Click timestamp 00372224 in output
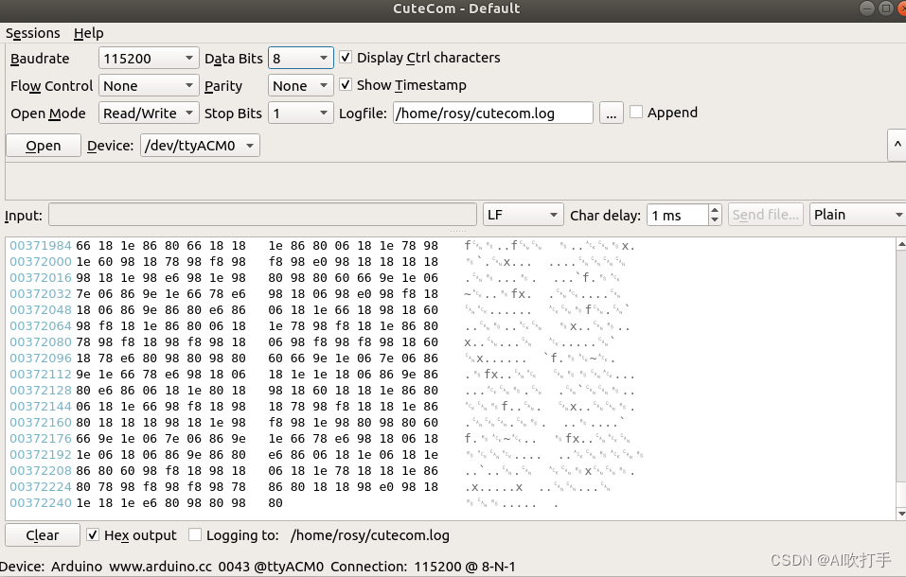Screen dimensions: 906x577 pyautogui.click(x=41, y=487)
